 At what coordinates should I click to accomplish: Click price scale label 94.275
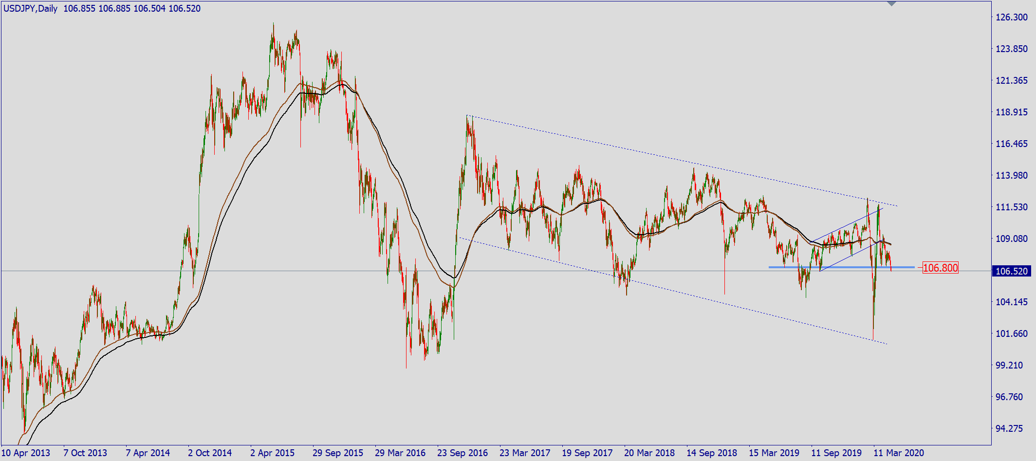pos(1009,428)
